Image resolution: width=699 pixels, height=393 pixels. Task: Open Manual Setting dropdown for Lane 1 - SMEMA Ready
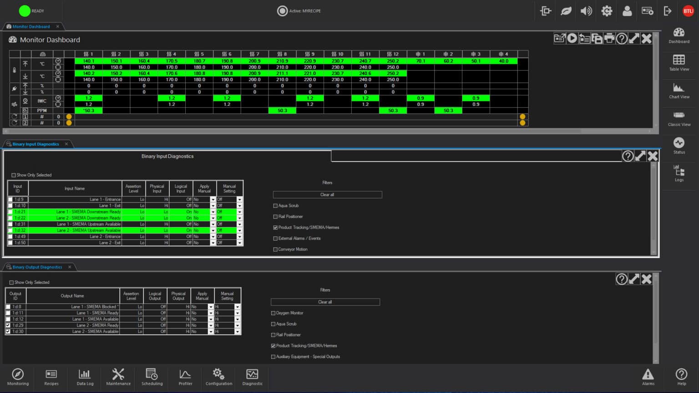[x=237, y=313]
